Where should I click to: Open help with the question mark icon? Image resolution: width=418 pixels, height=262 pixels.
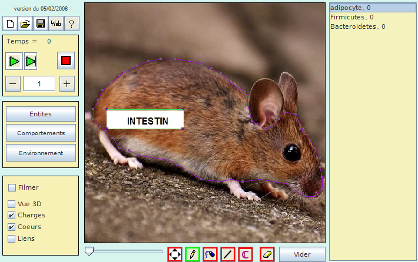[x=71, y=23]
